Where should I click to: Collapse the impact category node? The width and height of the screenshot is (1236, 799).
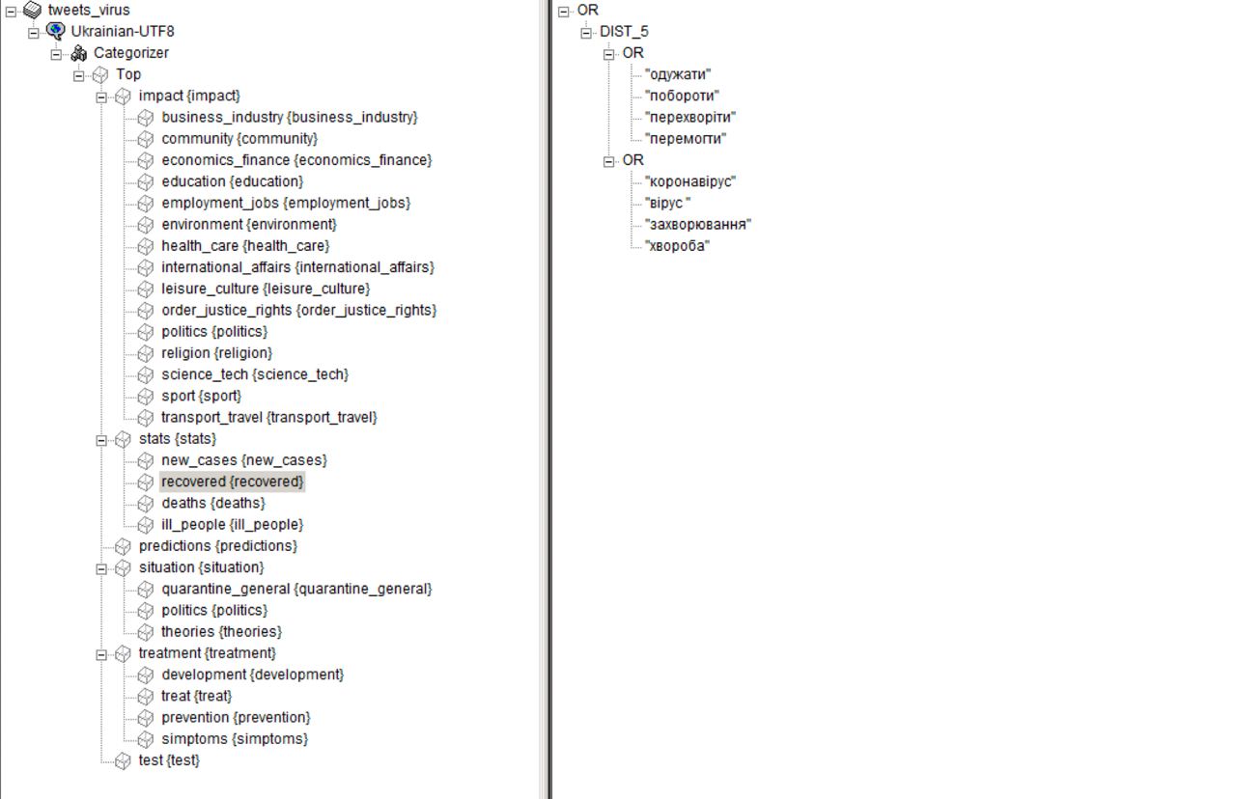(101, 96)
